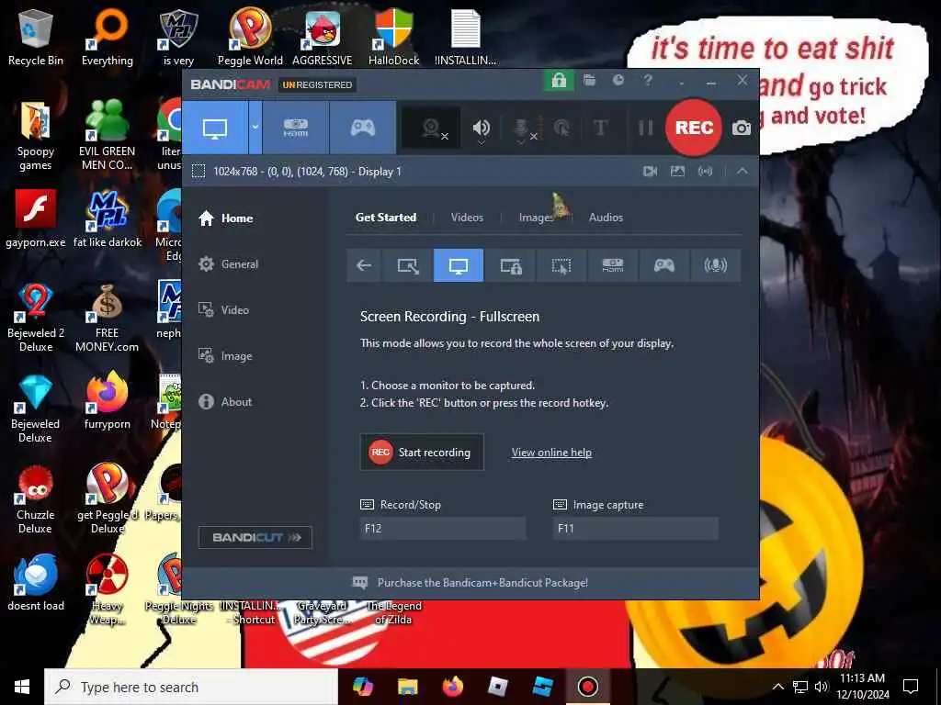Click the BANDICUT button
The height and width of the screenshot is (705, 941).
pyautogui.click(x=255, y=538)
